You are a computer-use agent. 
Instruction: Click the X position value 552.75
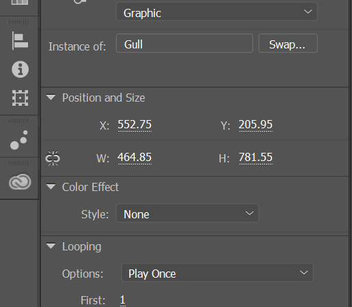135,125
